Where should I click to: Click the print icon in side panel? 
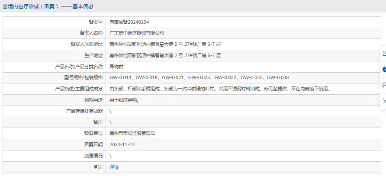tap(384, 86)
